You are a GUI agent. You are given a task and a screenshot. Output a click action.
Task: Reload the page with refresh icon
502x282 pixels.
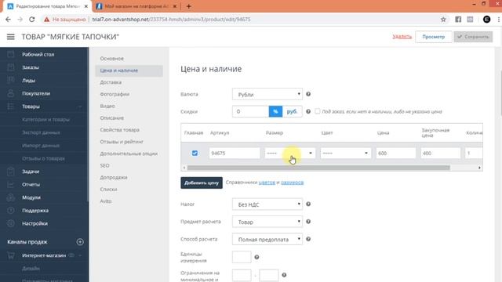pyautogui.click(x=31, y=20)
